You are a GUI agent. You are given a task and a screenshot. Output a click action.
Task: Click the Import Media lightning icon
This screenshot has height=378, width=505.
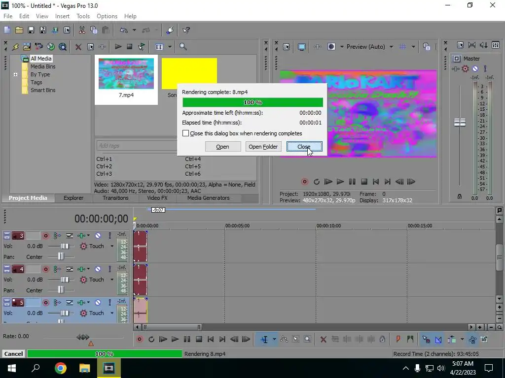(x=15, y=47)
